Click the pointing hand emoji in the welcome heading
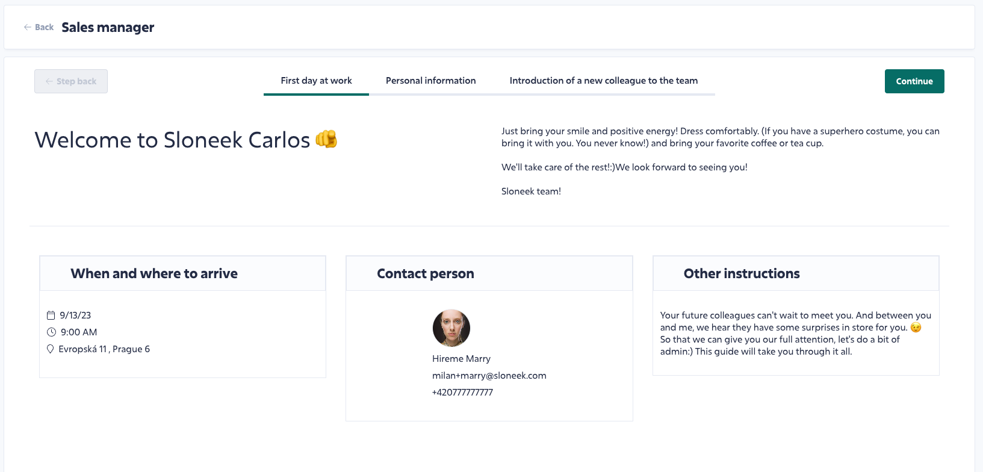Viewport: 983px width, 472px height. click(326, 139)
